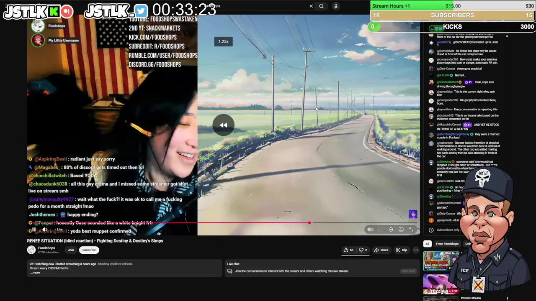Open the Foodshops channel name link

pos(46,248)
